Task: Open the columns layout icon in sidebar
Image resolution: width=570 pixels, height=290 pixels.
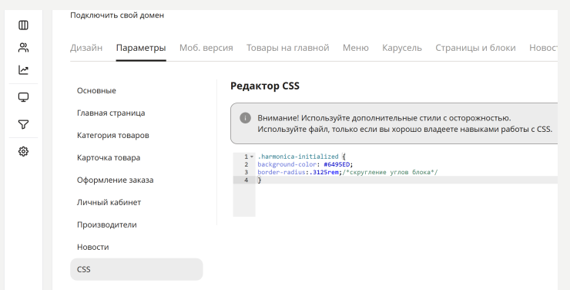Action: (23, 25)
